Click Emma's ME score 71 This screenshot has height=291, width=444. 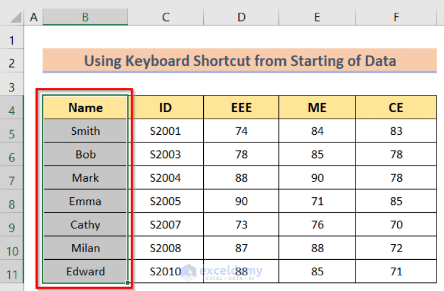pos(317,201)
